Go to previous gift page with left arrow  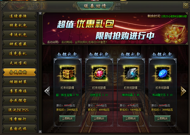coord(47,91)
